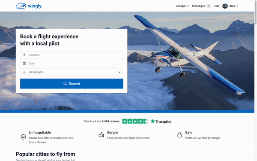Open the Passengers dropdown
Screen dimensions: 257x161
coord(72,72)
